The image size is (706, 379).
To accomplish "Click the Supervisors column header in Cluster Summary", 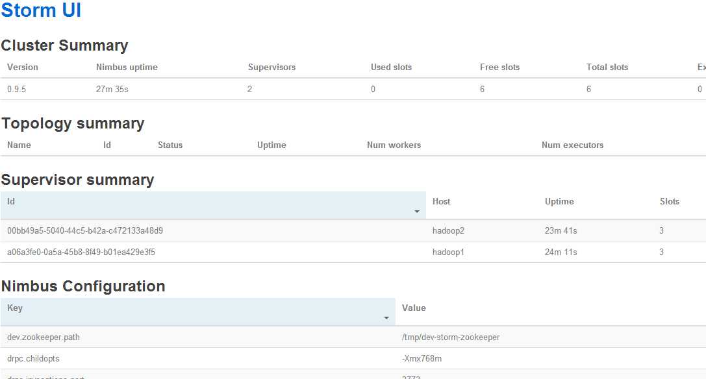I will [271, 67].
